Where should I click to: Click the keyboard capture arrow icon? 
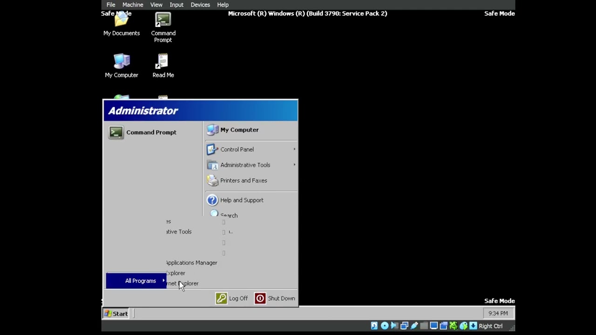473,326
